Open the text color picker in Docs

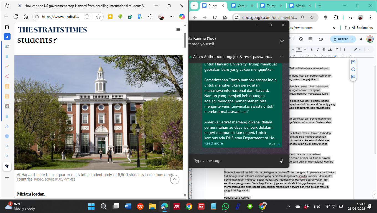tap(330, 49)
